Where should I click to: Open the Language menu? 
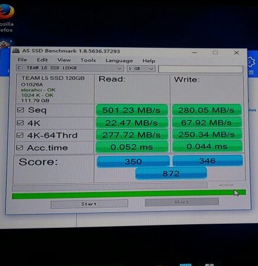[x=119, y=60]
